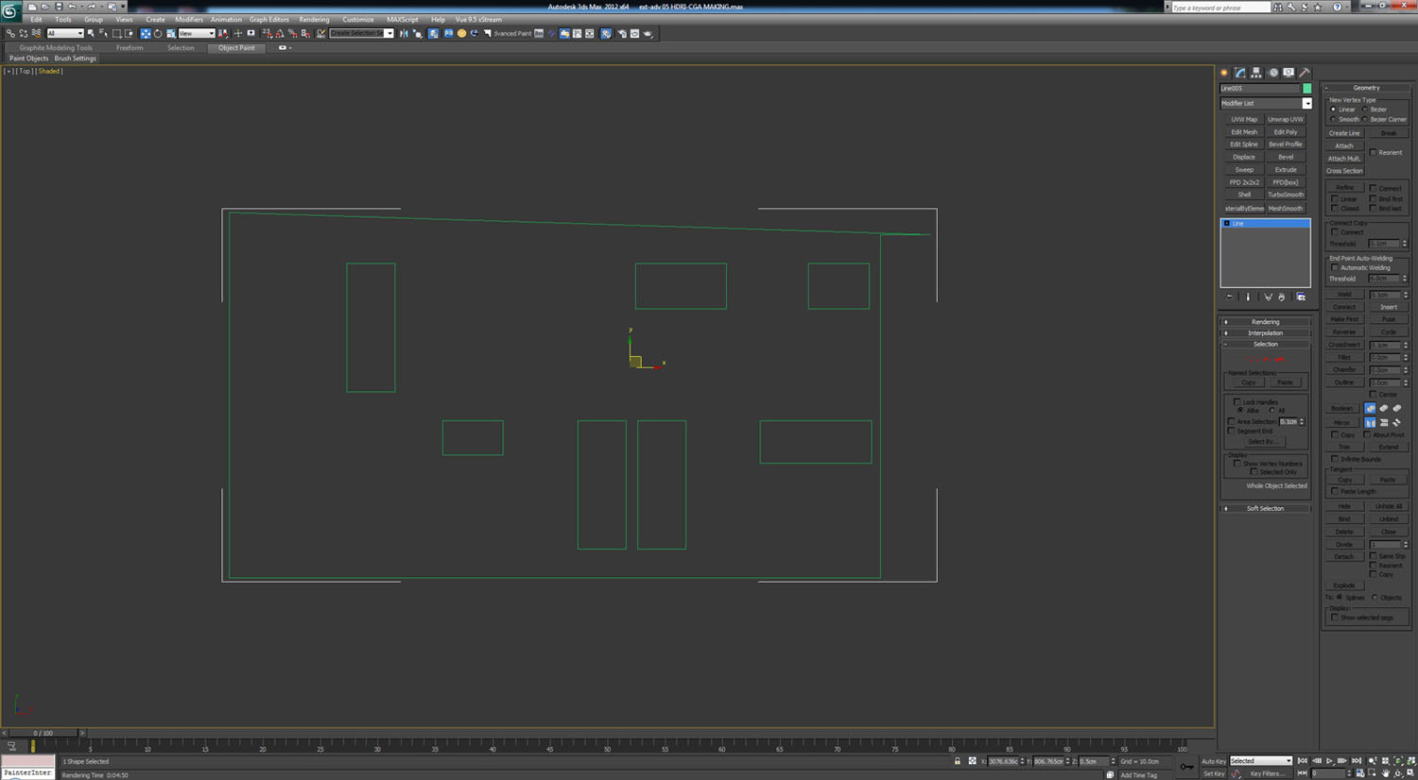The height and width of the screenshot is (780, 1418).
Task: Open the Utilities hammer panel
Action: click(1305, 73)
